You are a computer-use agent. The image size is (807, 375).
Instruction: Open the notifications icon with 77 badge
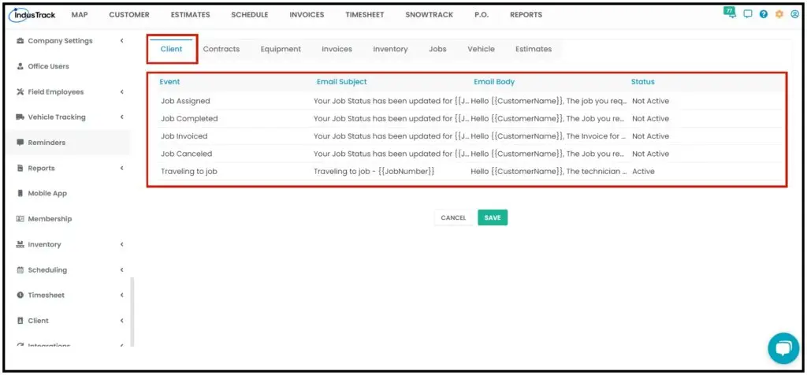729,13
